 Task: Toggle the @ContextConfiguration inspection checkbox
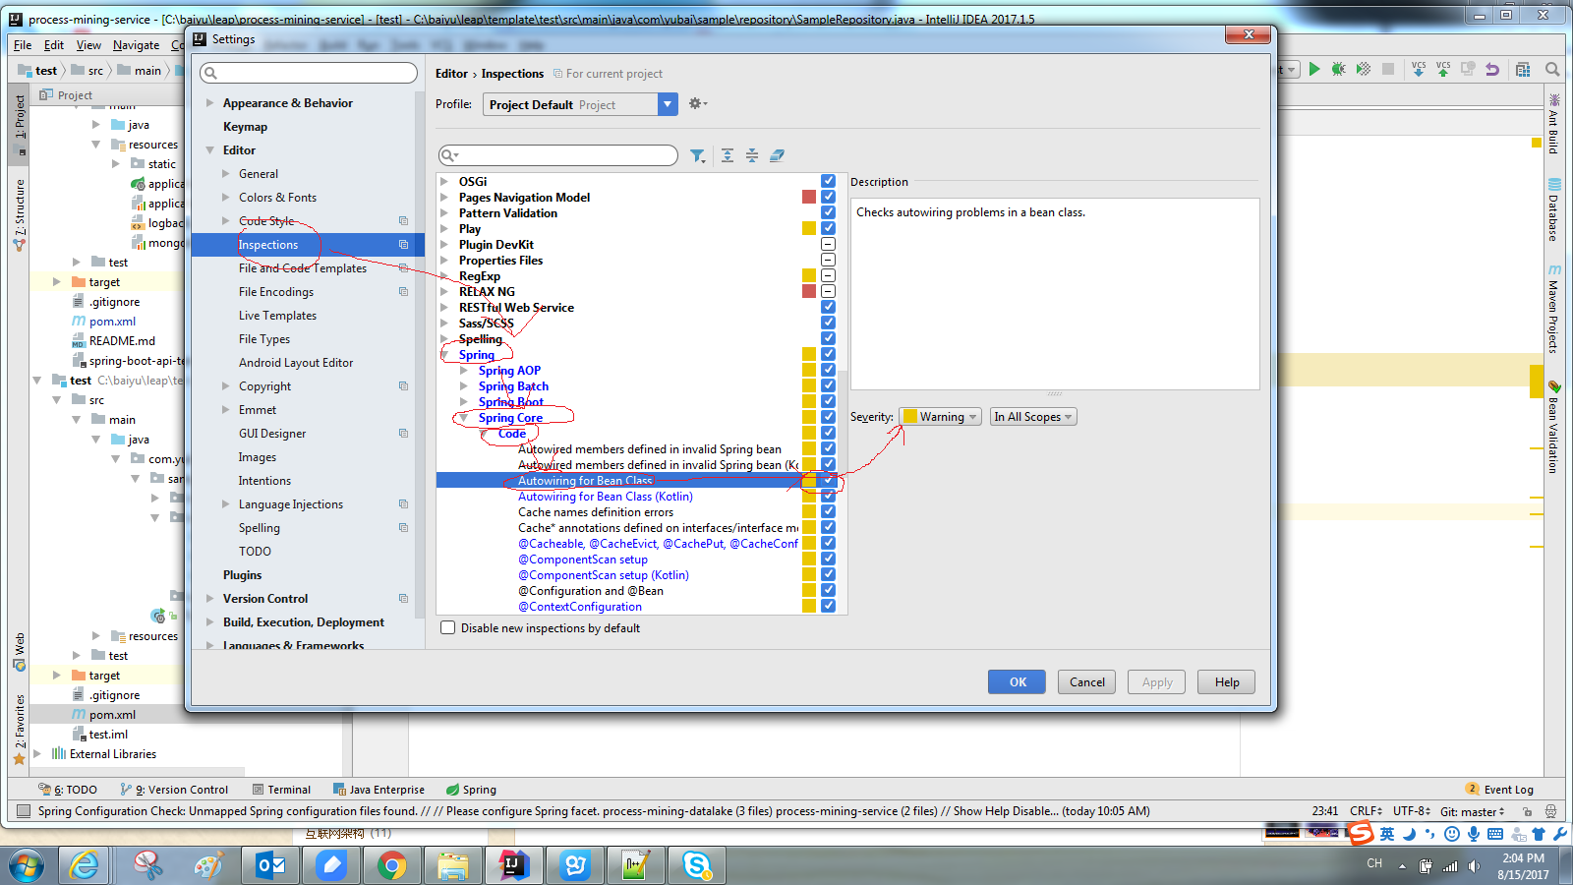(828, 606)
